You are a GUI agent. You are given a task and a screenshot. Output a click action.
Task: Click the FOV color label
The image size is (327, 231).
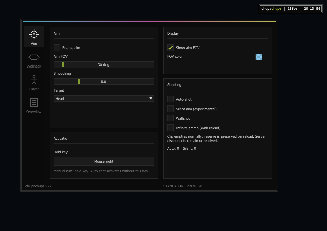tap(175, 56)
